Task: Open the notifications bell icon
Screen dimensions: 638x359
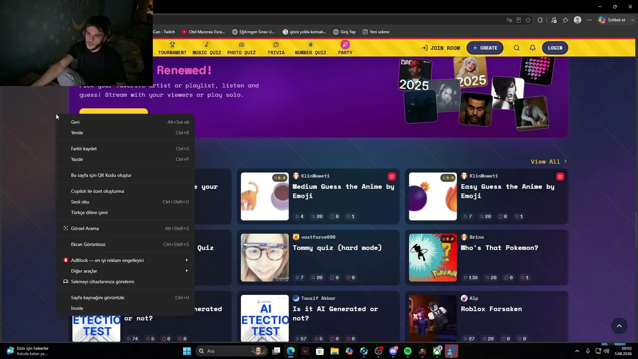Action: pyautogui.click(x=532, y=48)
